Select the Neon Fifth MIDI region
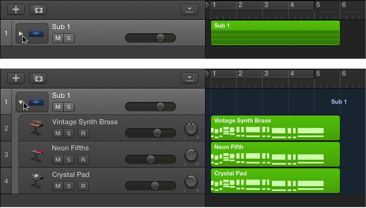The image size is (366, 208). pyautogui.click(x=275, y=154)
